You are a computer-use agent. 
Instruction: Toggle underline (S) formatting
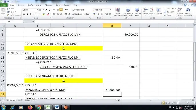[x=31, y=14]
